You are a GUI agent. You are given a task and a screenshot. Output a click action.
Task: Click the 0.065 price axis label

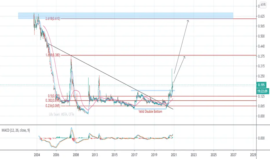(x=261, y=106)
